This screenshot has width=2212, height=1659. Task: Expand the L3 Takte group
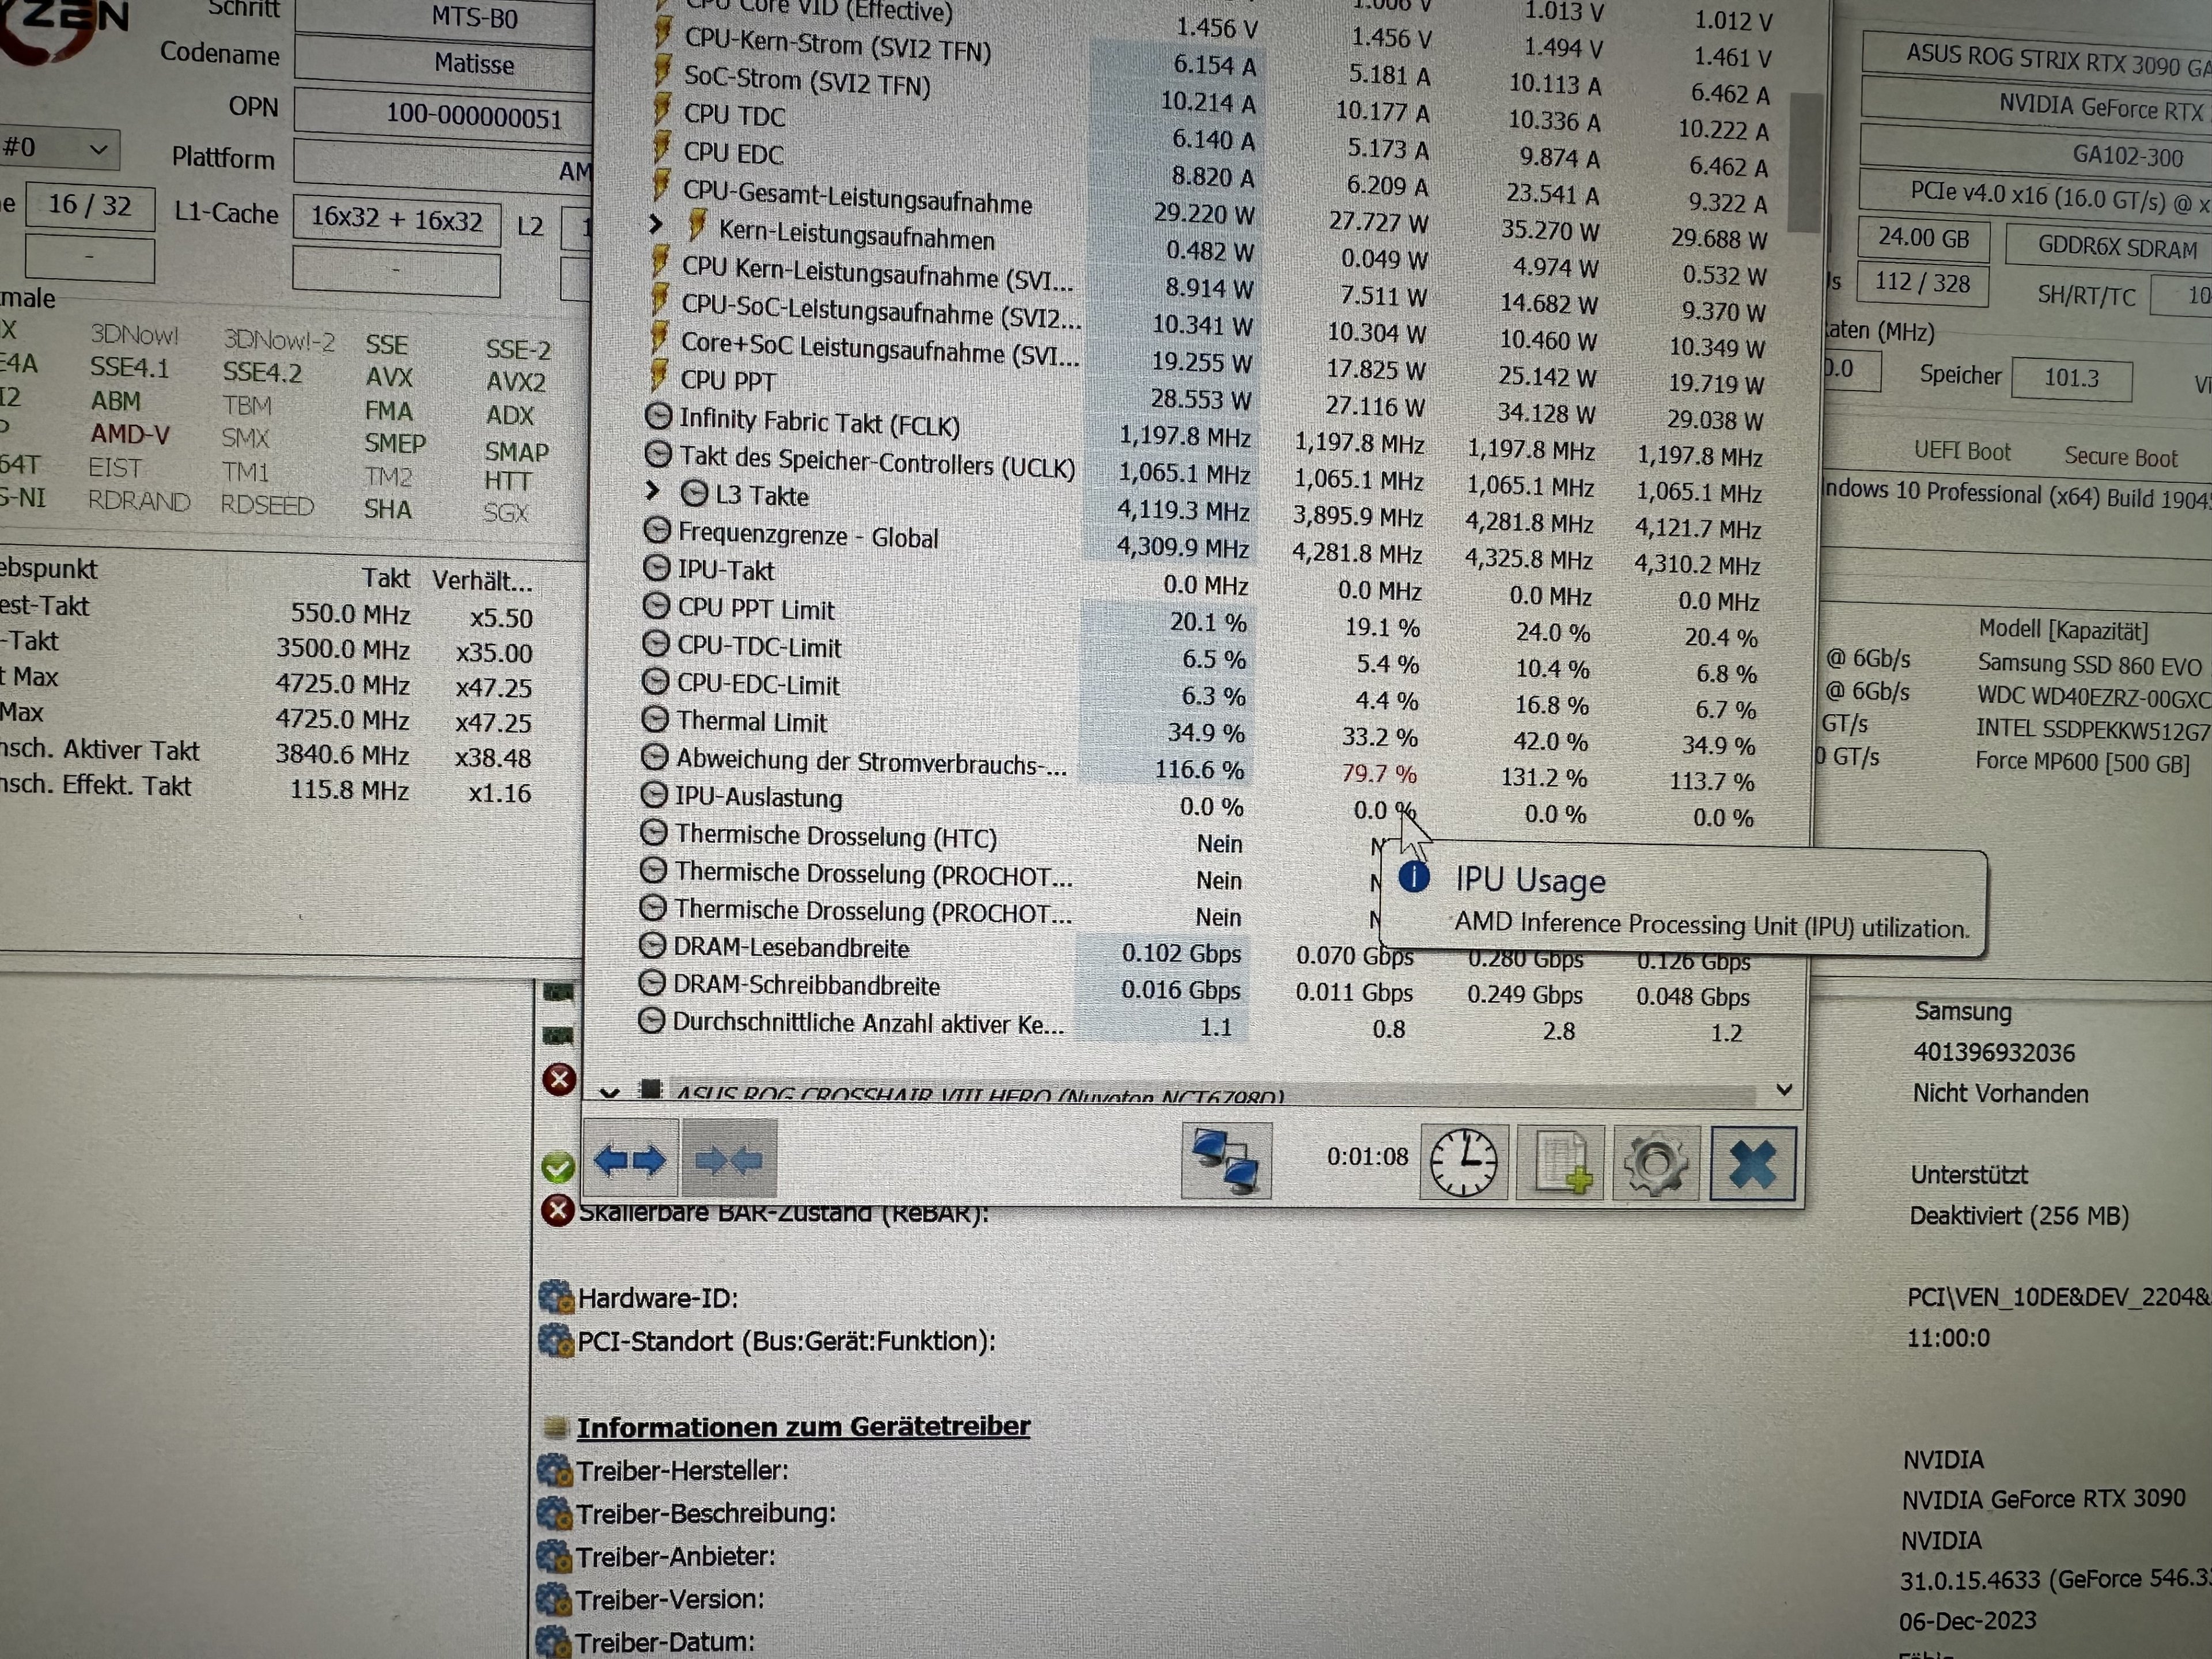[x=653, y=490]
